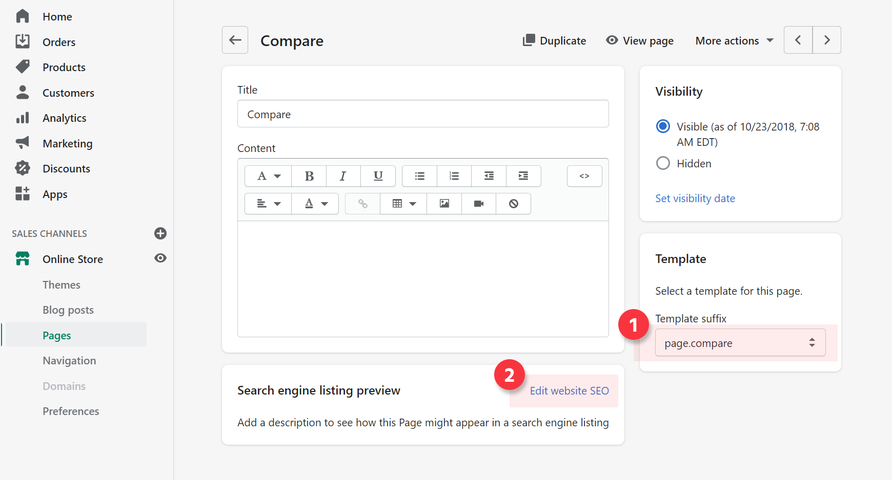Expand the More actions menu
This screenshot has width=892, height=480.
pyautogui.click(x=734, y=40)
